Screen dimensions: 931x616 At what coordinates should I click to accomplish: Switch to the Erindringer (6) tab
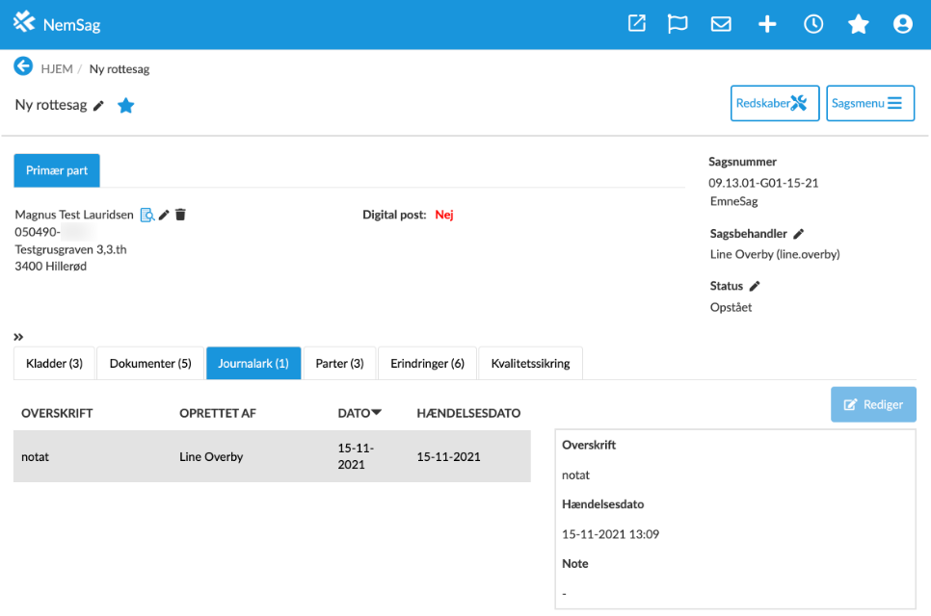427,363
